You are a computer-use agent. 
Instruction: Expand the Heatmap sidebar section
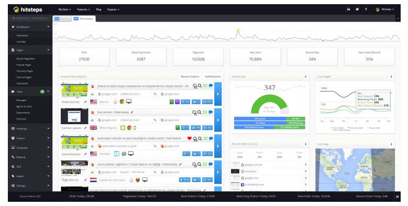[30, 128]
